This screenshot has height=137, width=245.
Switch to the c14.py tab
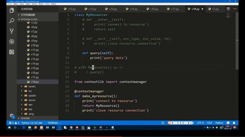click(x=111, y=9)
